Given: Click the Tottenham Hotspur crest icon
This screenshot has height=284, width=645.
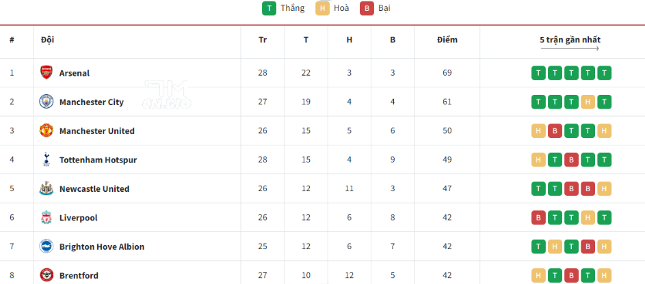Looking at the screenshot, I should pos(46,160).
